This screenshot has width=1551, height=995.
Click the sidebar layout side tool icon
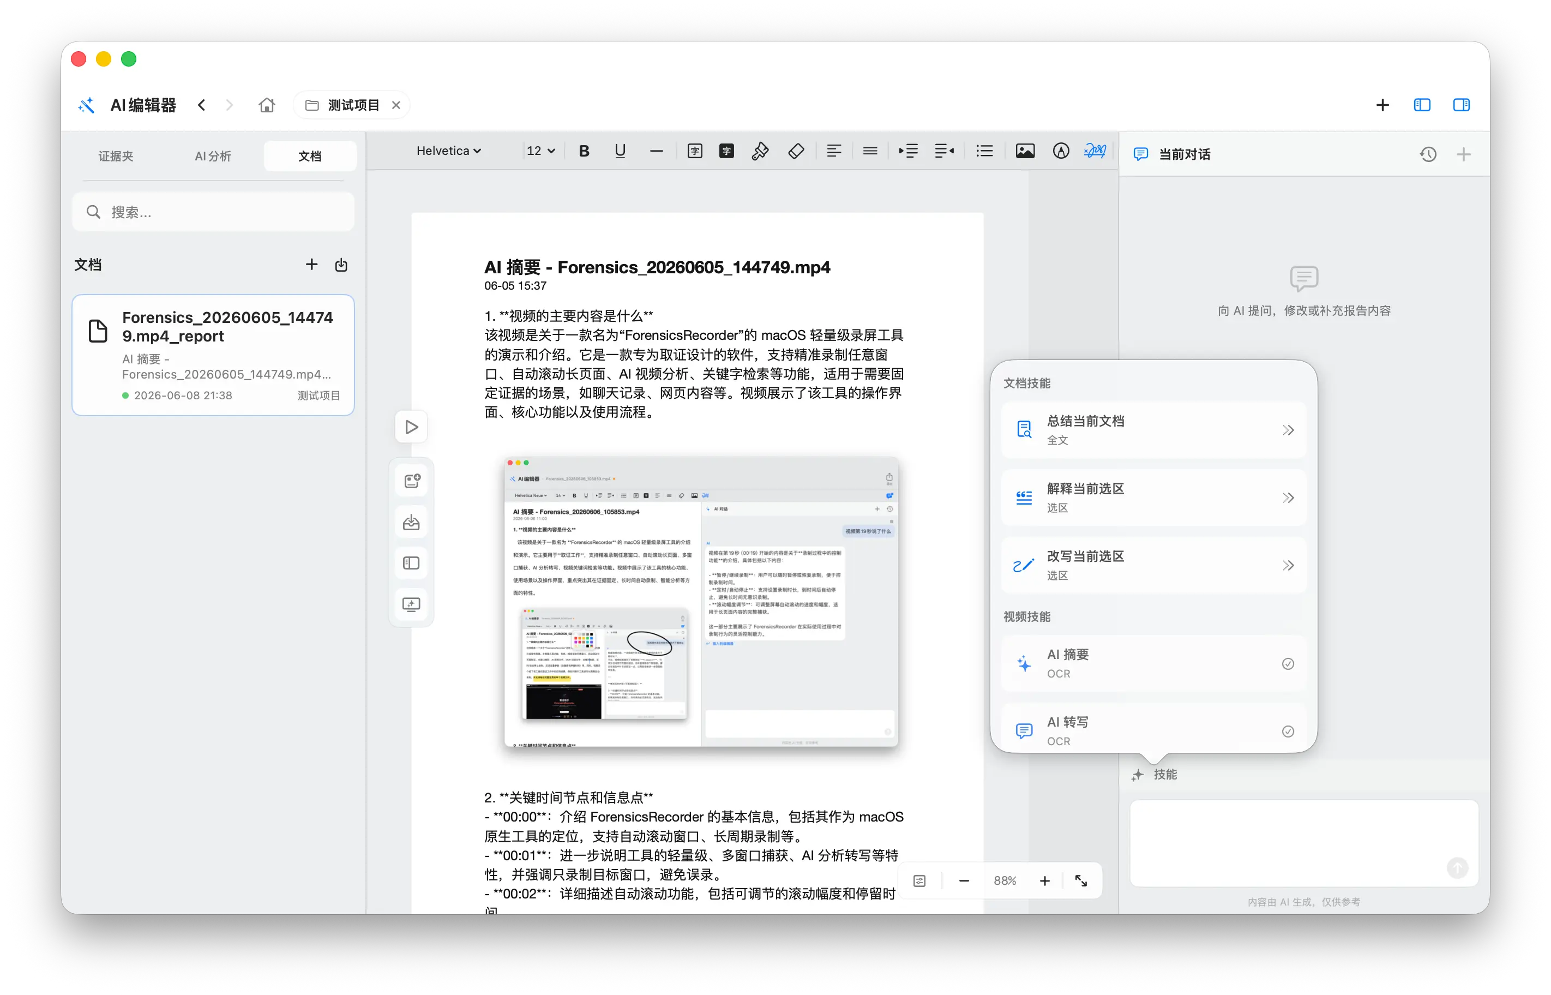click(411, 563)
